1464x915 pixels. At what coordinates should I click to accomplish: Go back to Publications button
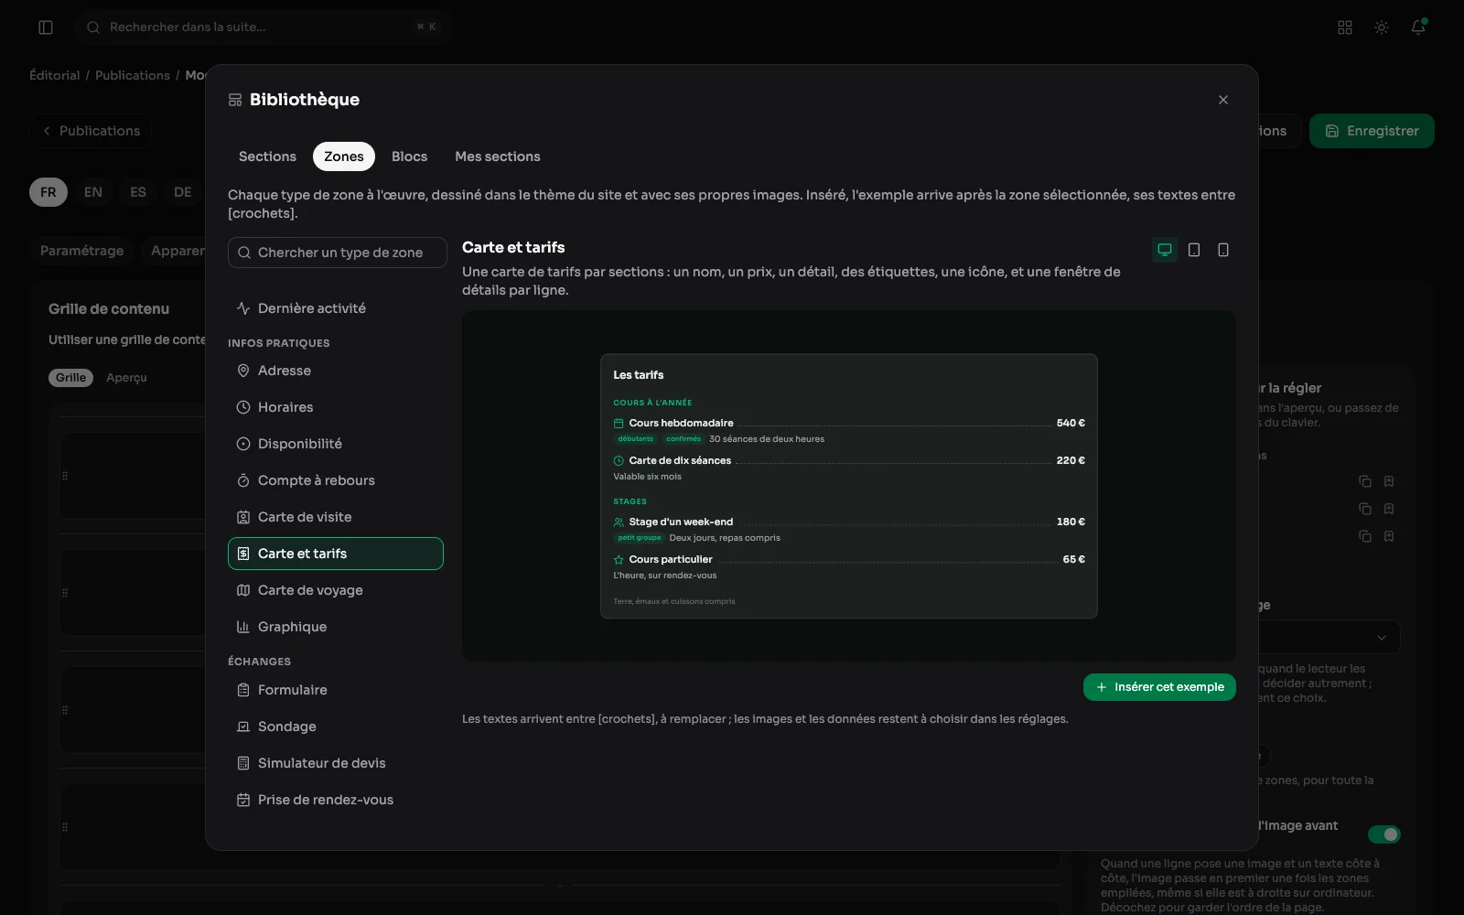point(91,131)
